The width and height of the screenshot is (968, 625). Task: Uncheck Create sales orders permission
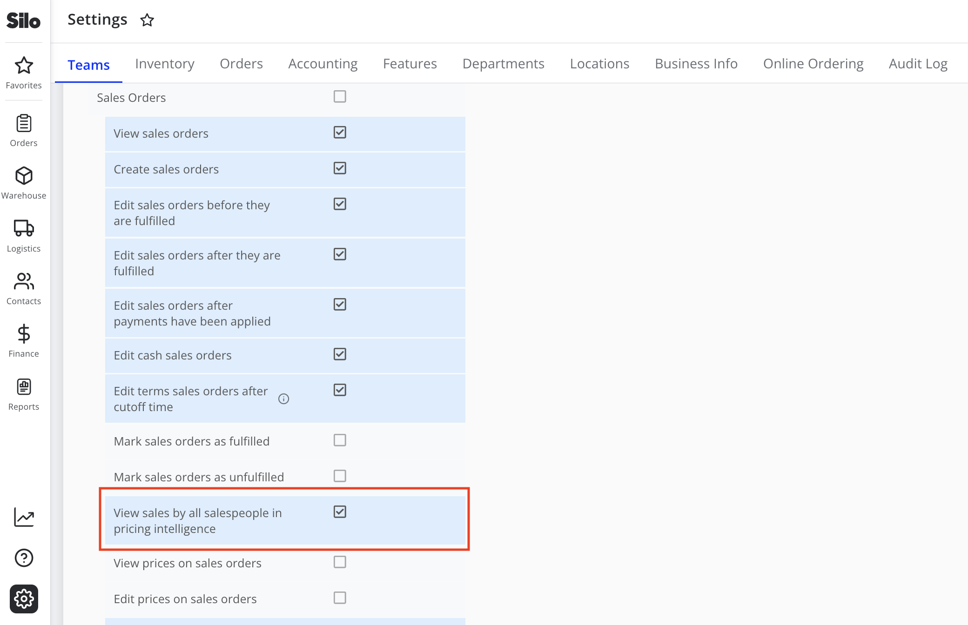[340, 168]
